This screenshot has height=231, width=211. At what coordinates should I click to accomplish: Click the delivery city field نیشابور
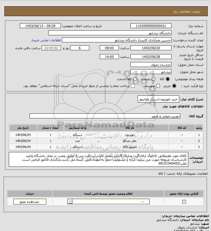coord(151,72)
